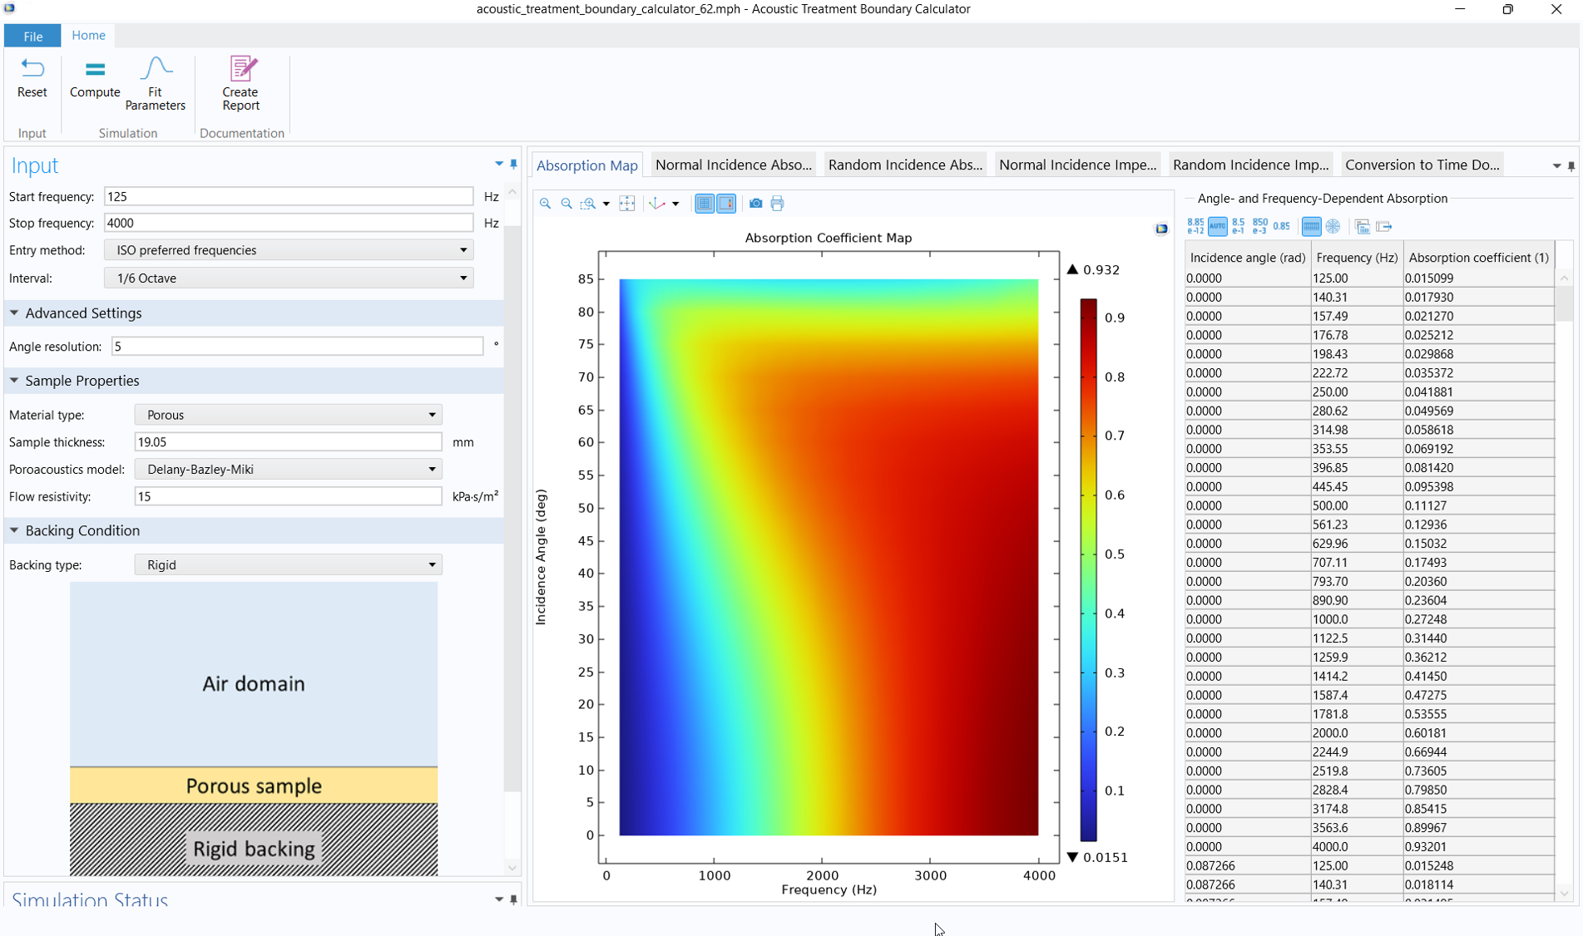Click the axis orientation view icon
1583x936 pixels.
(x=657, y=204)
